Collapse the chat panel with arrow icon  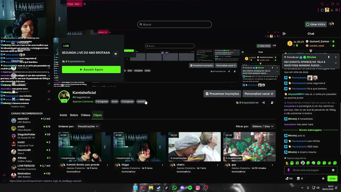[x=284, y=34]
